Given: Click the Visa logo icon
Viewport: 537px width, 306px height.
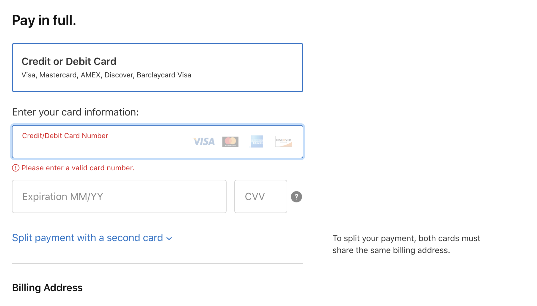Looking at the screenshot, I should (204, 141).
